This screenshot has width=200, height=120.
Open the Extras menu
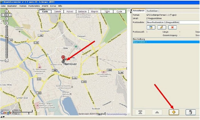(x=53, y=6)
